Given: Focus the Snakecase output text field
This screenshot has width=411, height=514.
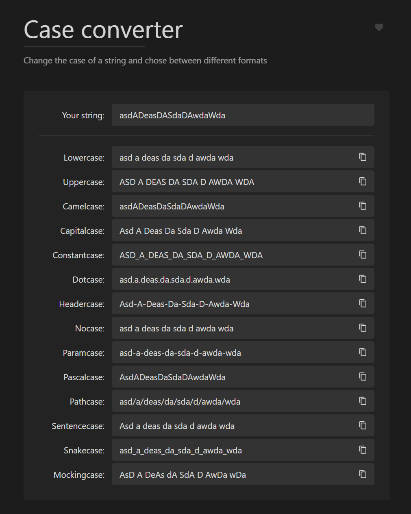Looking at the screenshot, I should pyautogui.click(x=232, y=450).
